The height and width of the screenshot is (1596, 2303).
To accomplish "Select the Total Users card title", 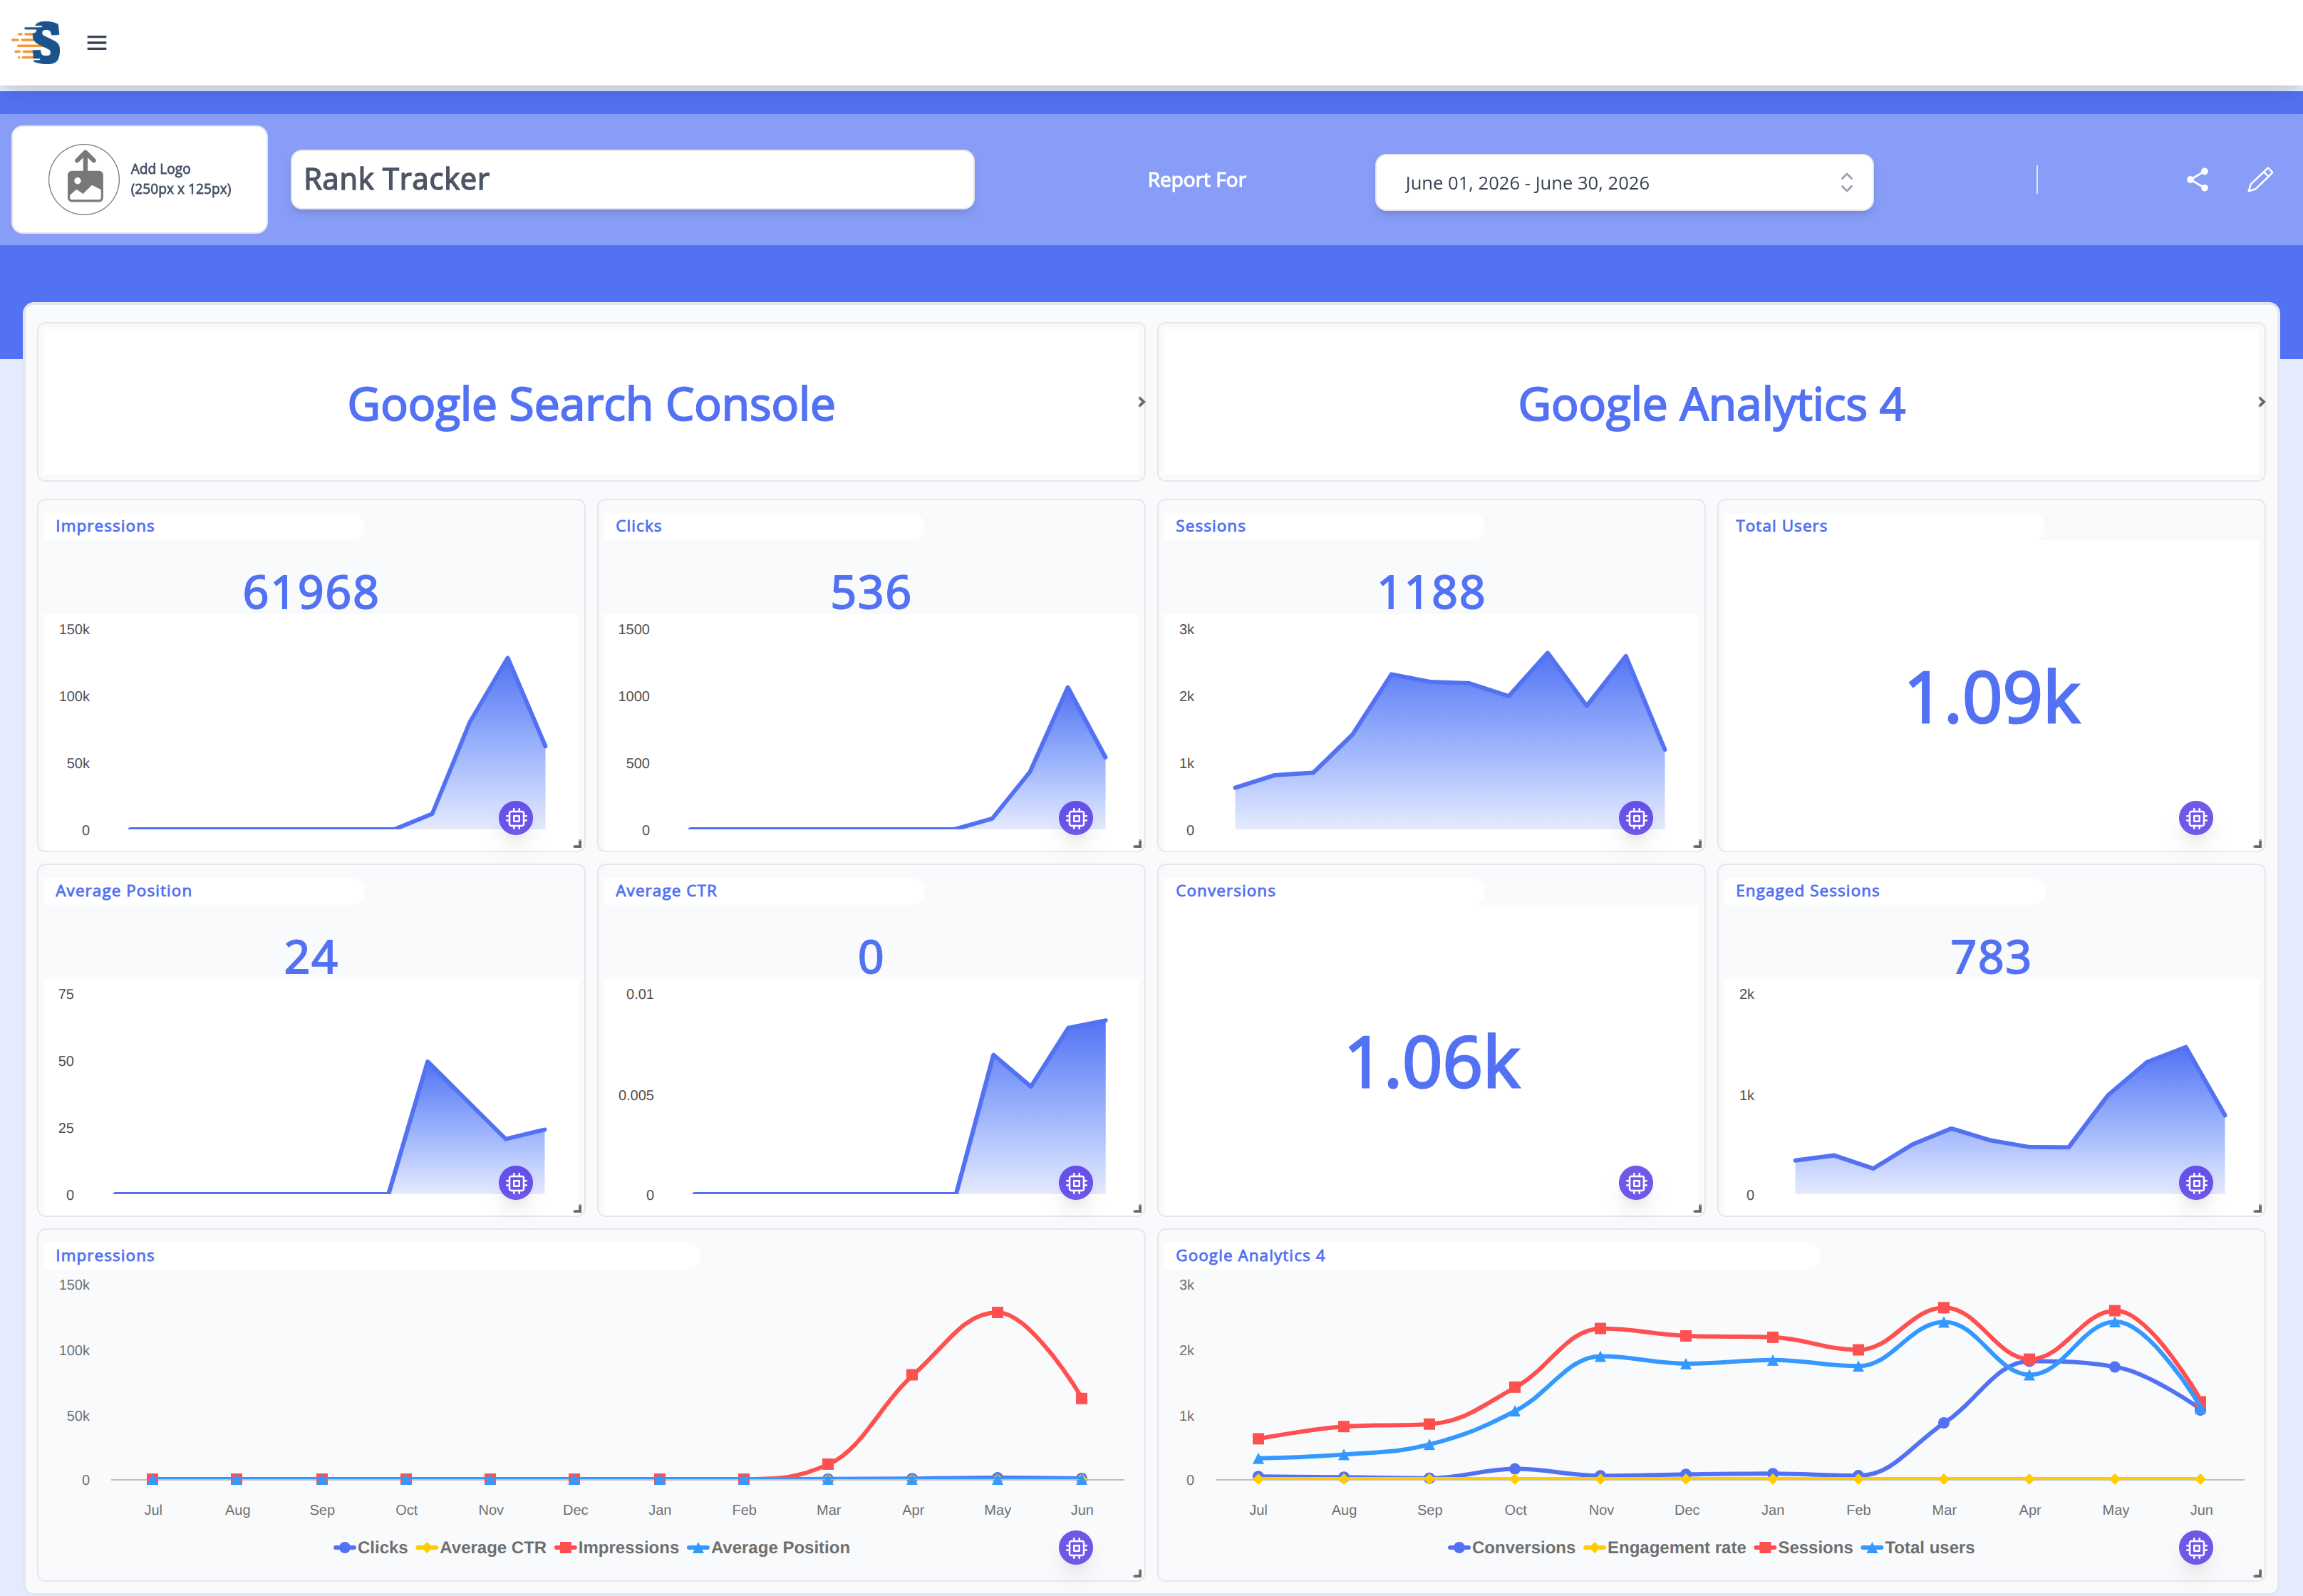I will tap(1781, 526).
